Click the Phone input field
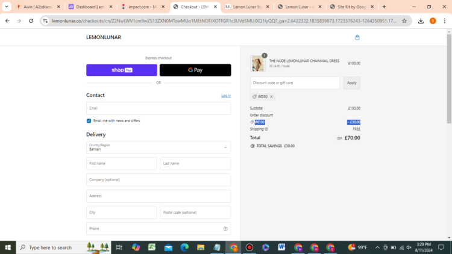 point(159,229)
